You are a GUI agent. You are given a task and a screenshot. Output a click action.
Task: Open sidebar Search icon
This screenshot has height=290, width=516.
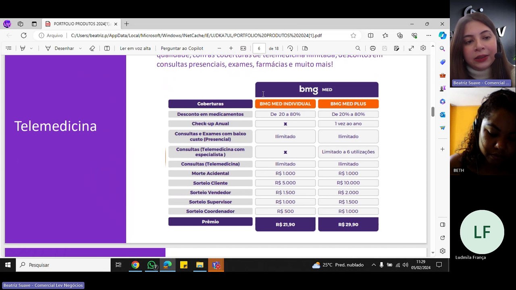442,49
